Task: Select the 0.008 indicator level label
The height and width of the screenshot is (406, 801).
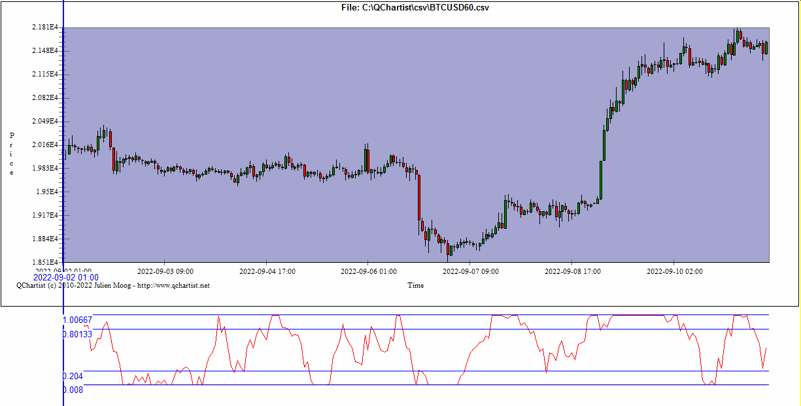Action: coord(73,390)
